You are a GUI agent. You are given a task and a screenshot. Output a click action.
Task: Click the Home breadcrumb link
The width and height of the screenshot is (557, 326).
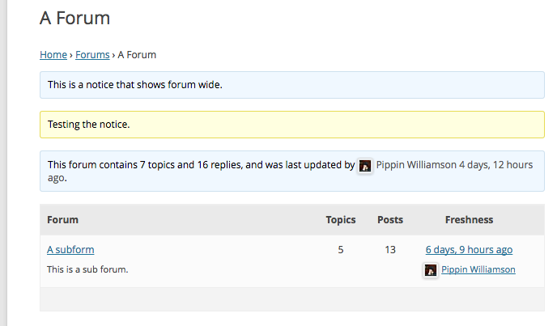point(53,55)
